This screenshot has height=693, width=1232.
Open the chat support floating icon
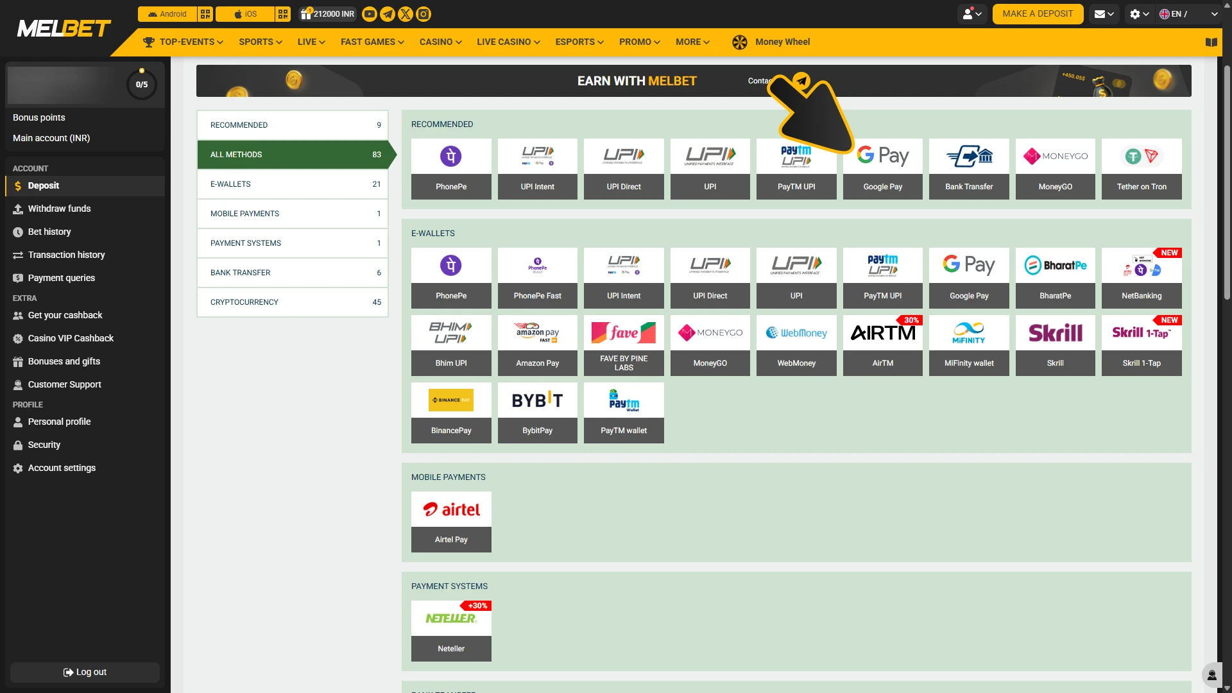point(1211,675)
